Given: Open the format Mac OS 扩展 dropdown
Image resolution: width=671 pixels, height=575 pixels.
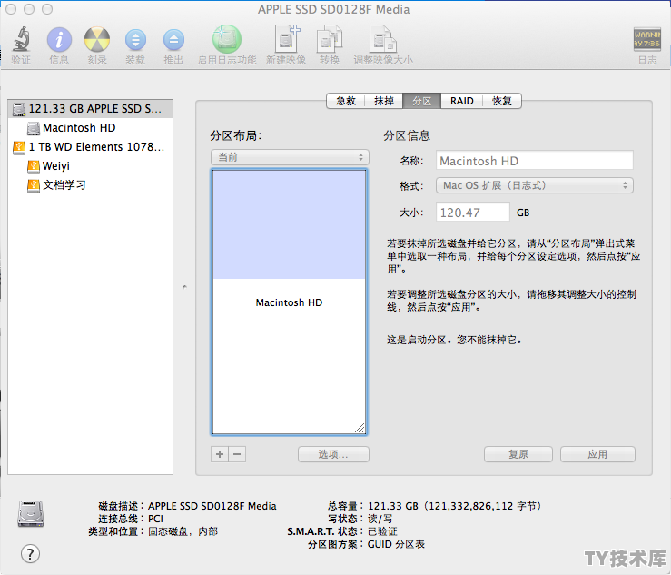Looking at the screenshot, I should [x=535, y=185].
